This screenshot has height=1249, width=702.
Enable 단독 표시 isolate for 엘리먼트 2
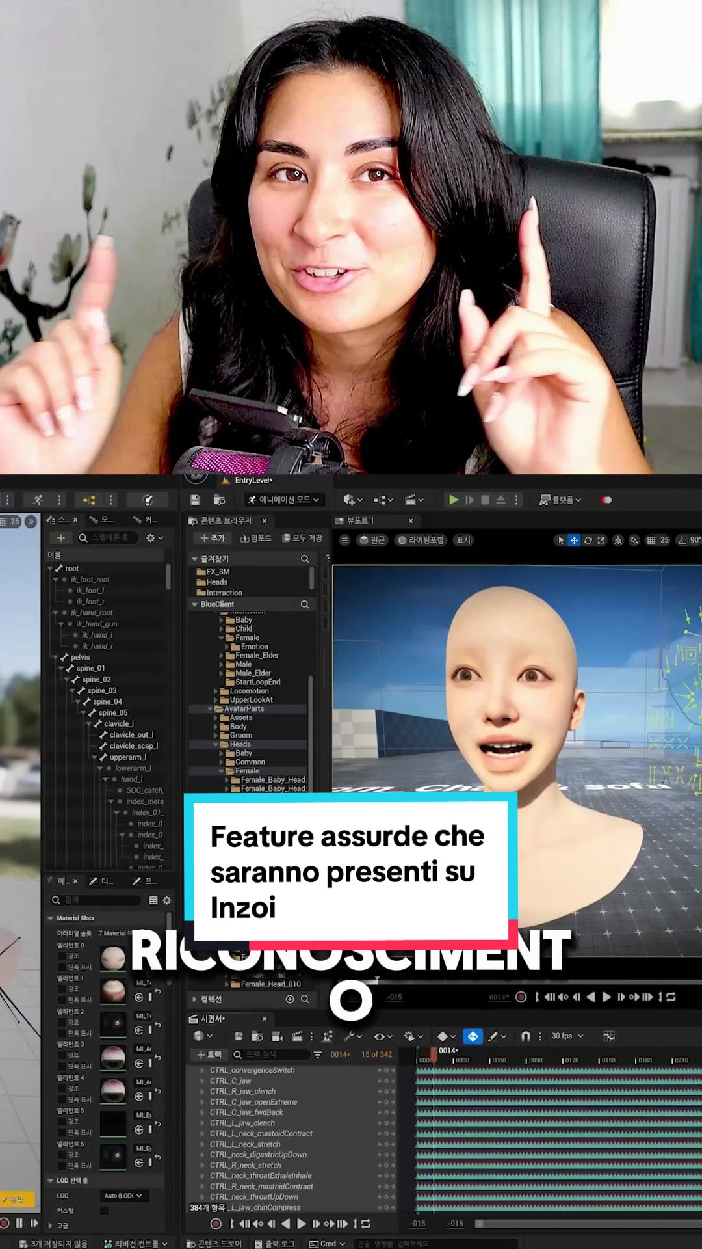click(x=62, y=1033)
